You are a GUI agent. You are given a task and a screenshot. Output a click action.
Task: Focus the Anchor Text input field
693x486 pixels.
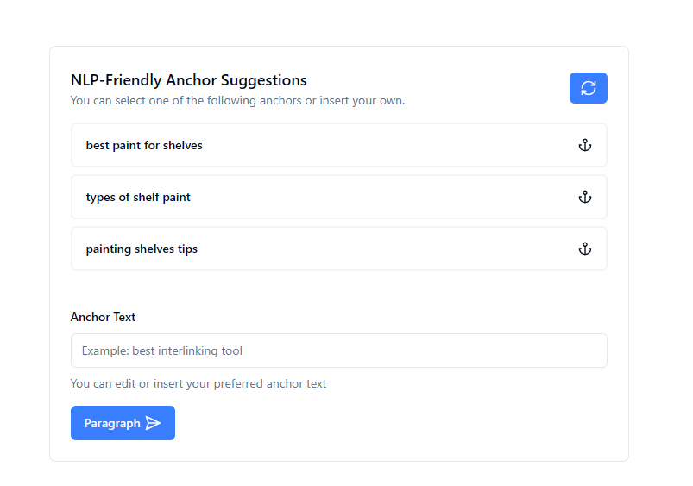[x=339, y=350]
